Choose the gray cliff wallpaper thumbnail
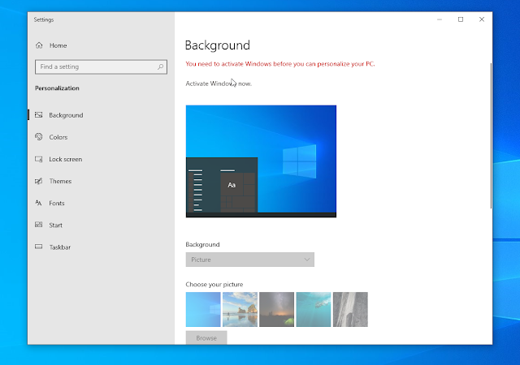Image resolution: width=520 pixels, height=365 pixels. tap(350, 309)
